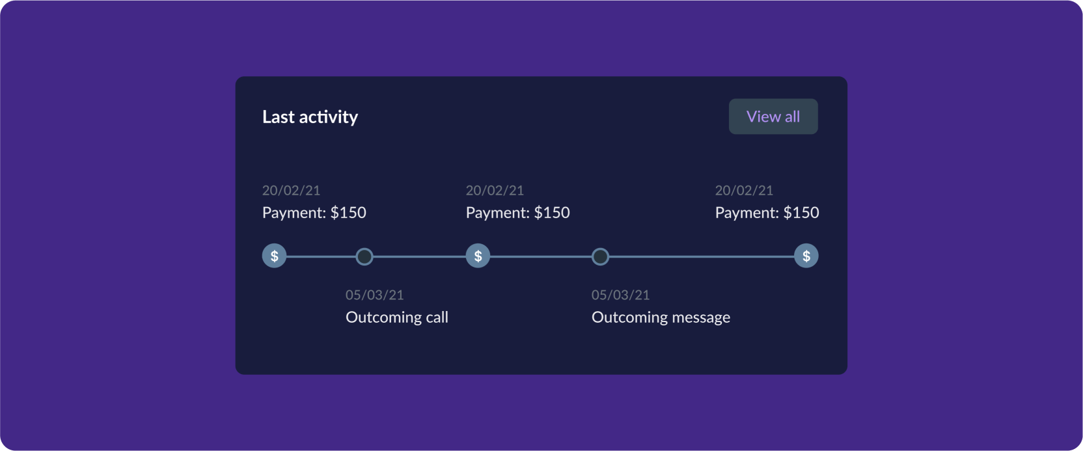Select the leftmost dollar payment icon
1083x451 pixels.
click(x=274, y=256)
